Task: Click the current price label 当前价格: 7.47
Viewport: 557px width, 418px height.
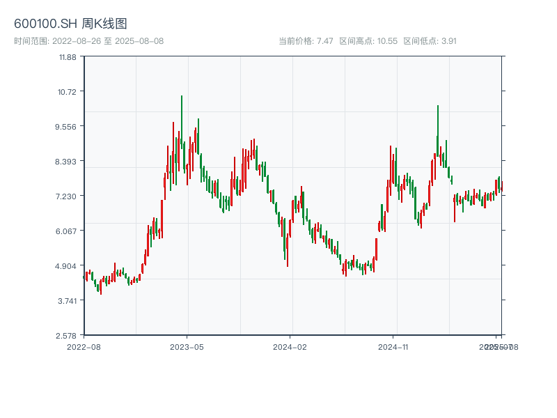Action: tap(306, 41)
